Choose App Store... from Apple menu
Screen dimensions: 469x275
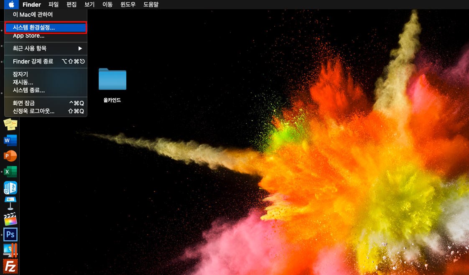(46, 36)
